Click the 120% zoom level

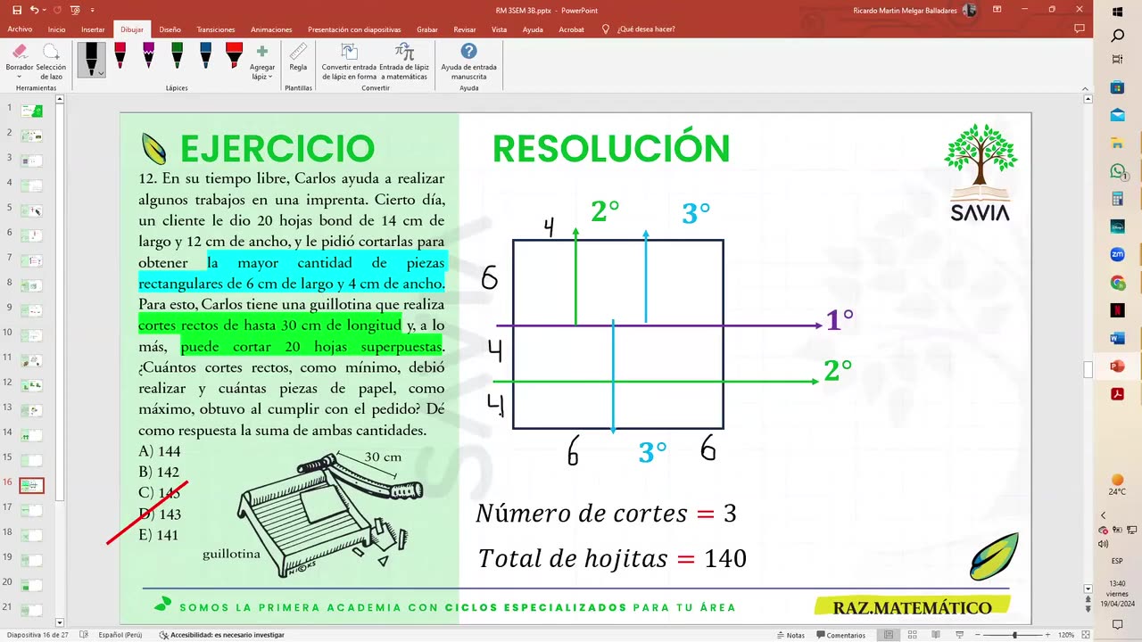(x=1065, y=635)
